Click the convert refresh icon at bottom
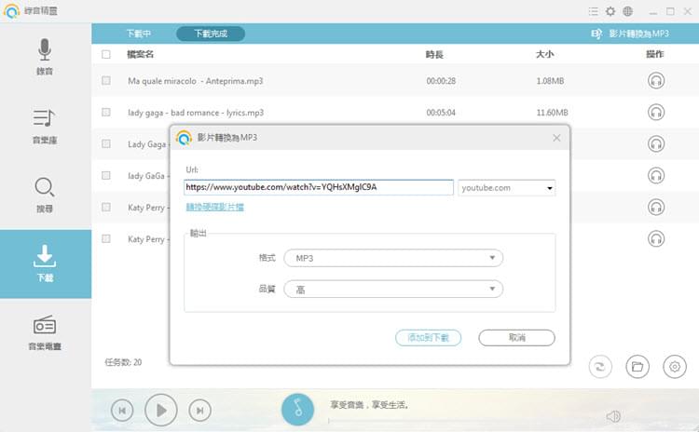 pos(600,366)
